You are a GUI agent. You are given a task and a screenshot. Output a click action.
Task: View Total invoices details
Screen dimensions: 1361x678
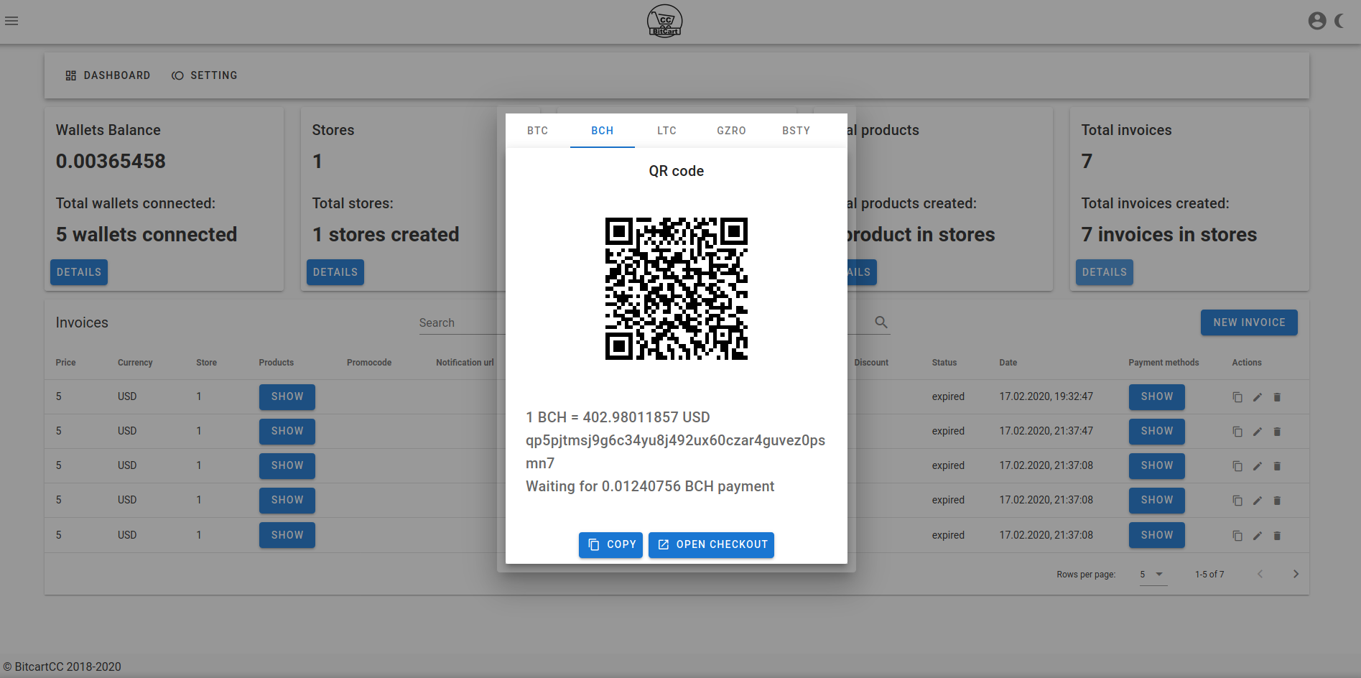[x=1105, y=272]
